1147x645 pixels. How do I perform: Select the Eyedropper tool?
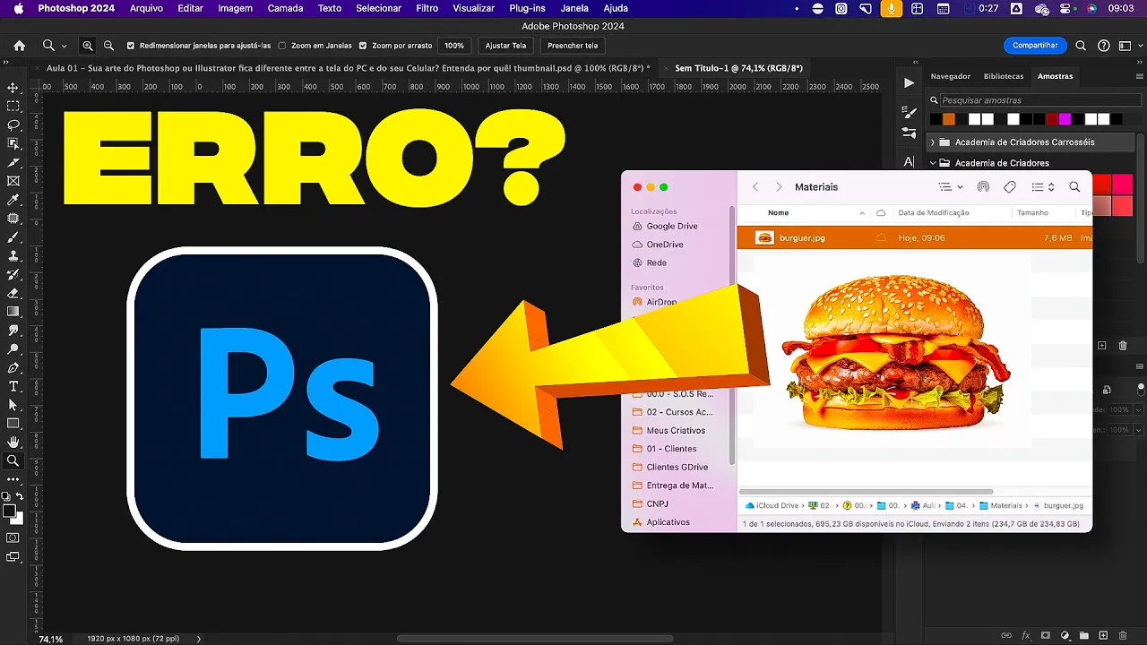click(13, 200)
